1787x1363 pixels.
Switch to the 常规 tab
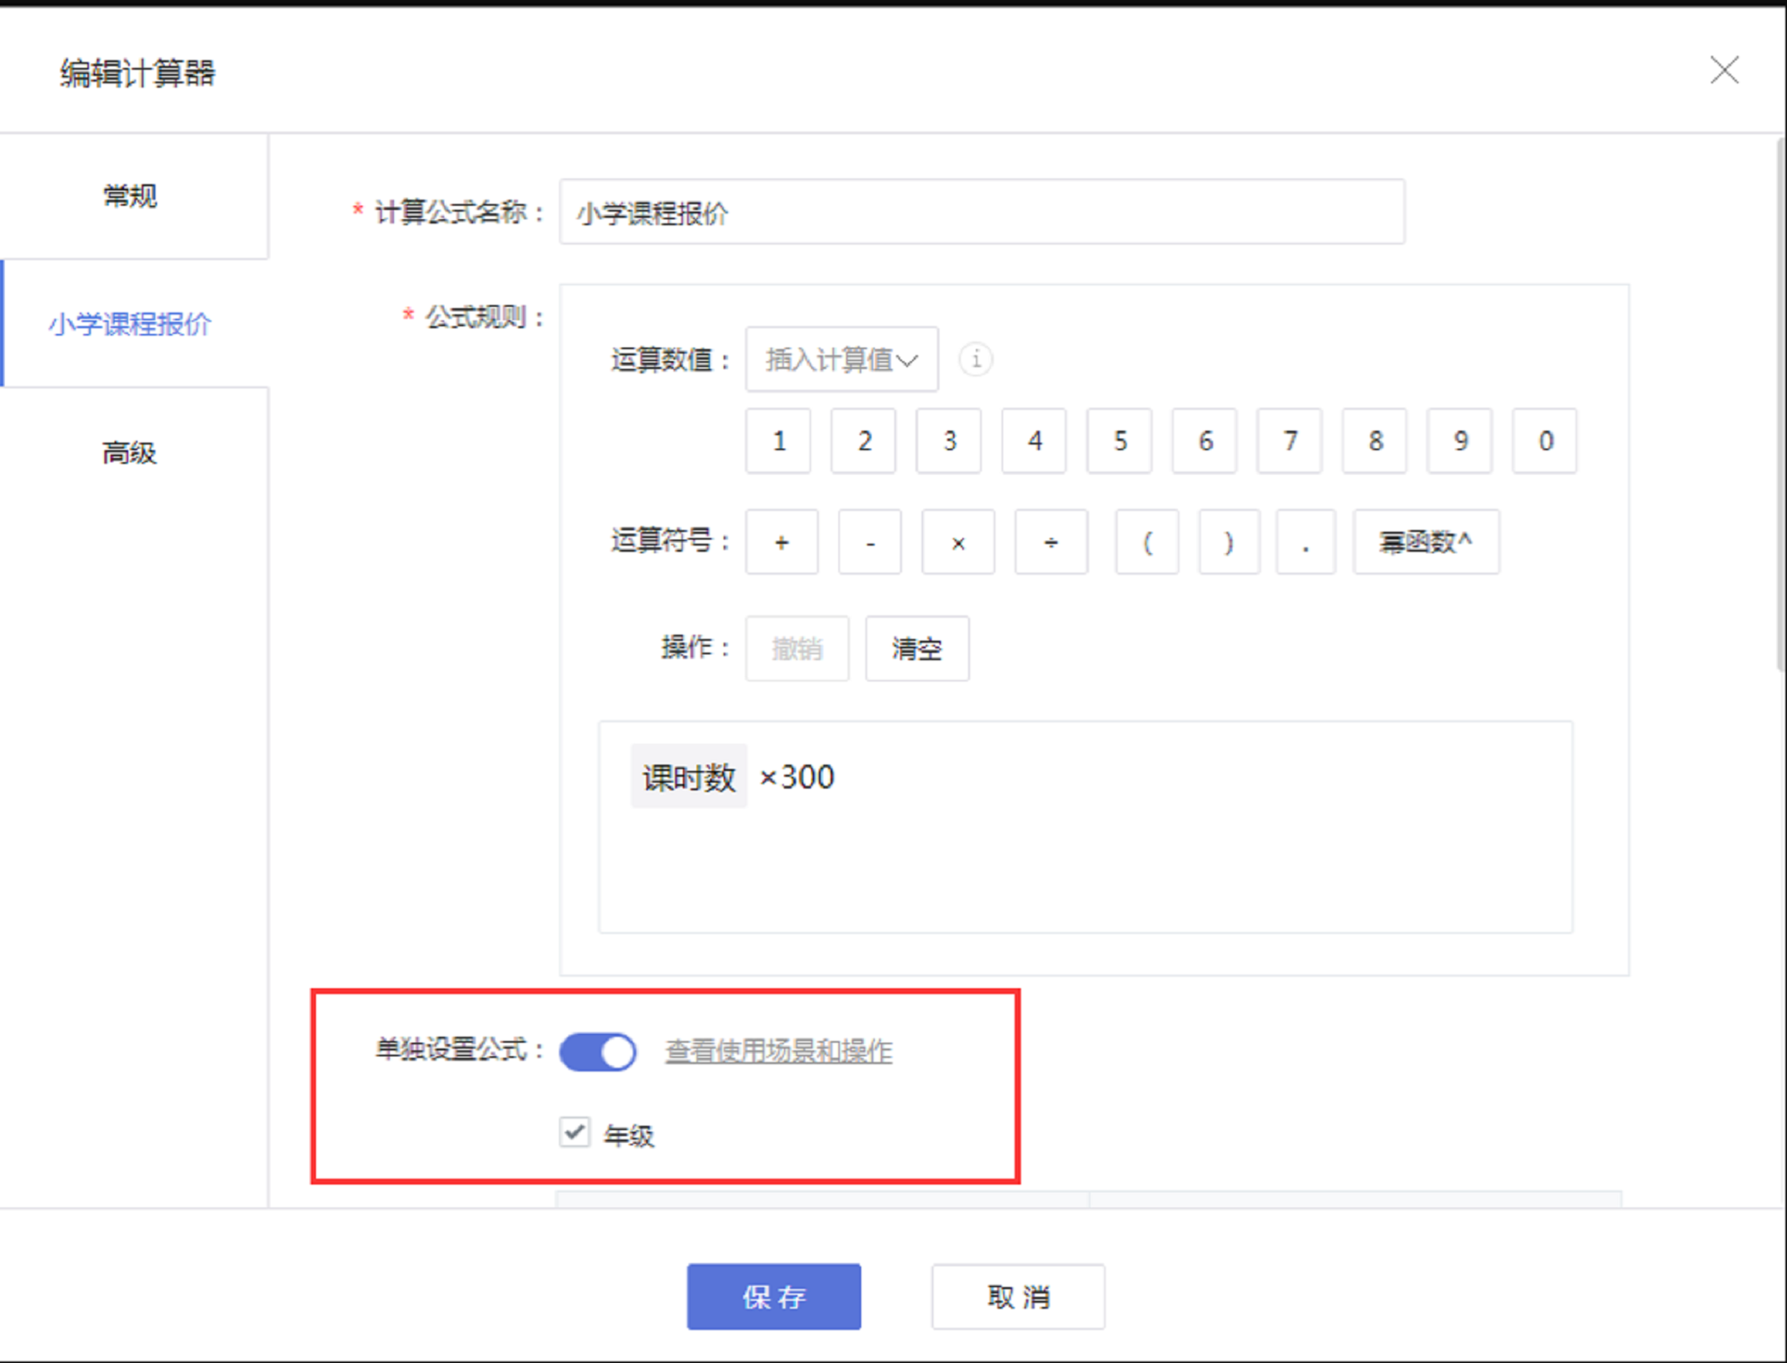click(130, 196)
